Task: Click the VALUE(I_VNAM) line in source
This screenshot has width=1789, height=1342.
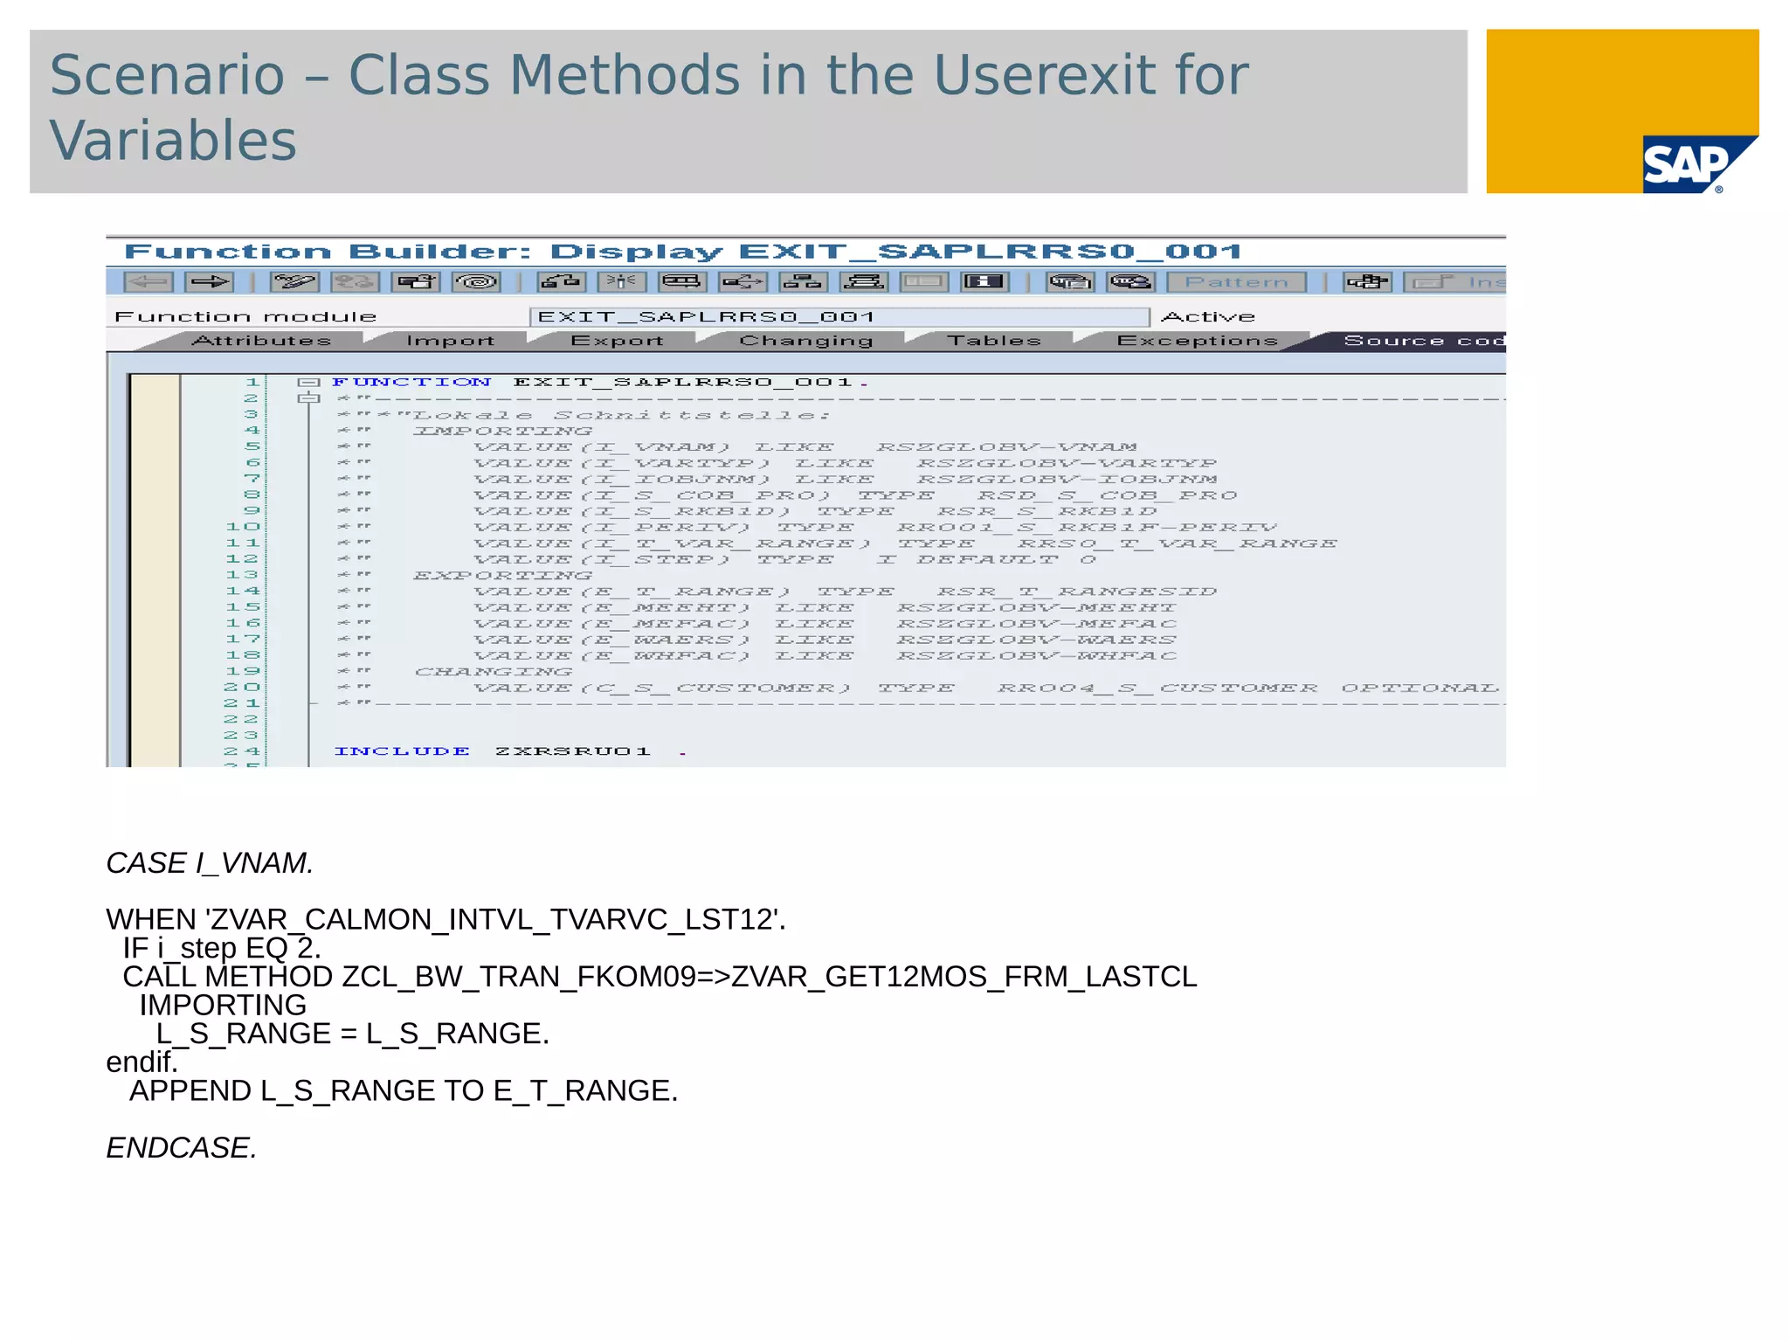Action: click(x=805, y=447)
